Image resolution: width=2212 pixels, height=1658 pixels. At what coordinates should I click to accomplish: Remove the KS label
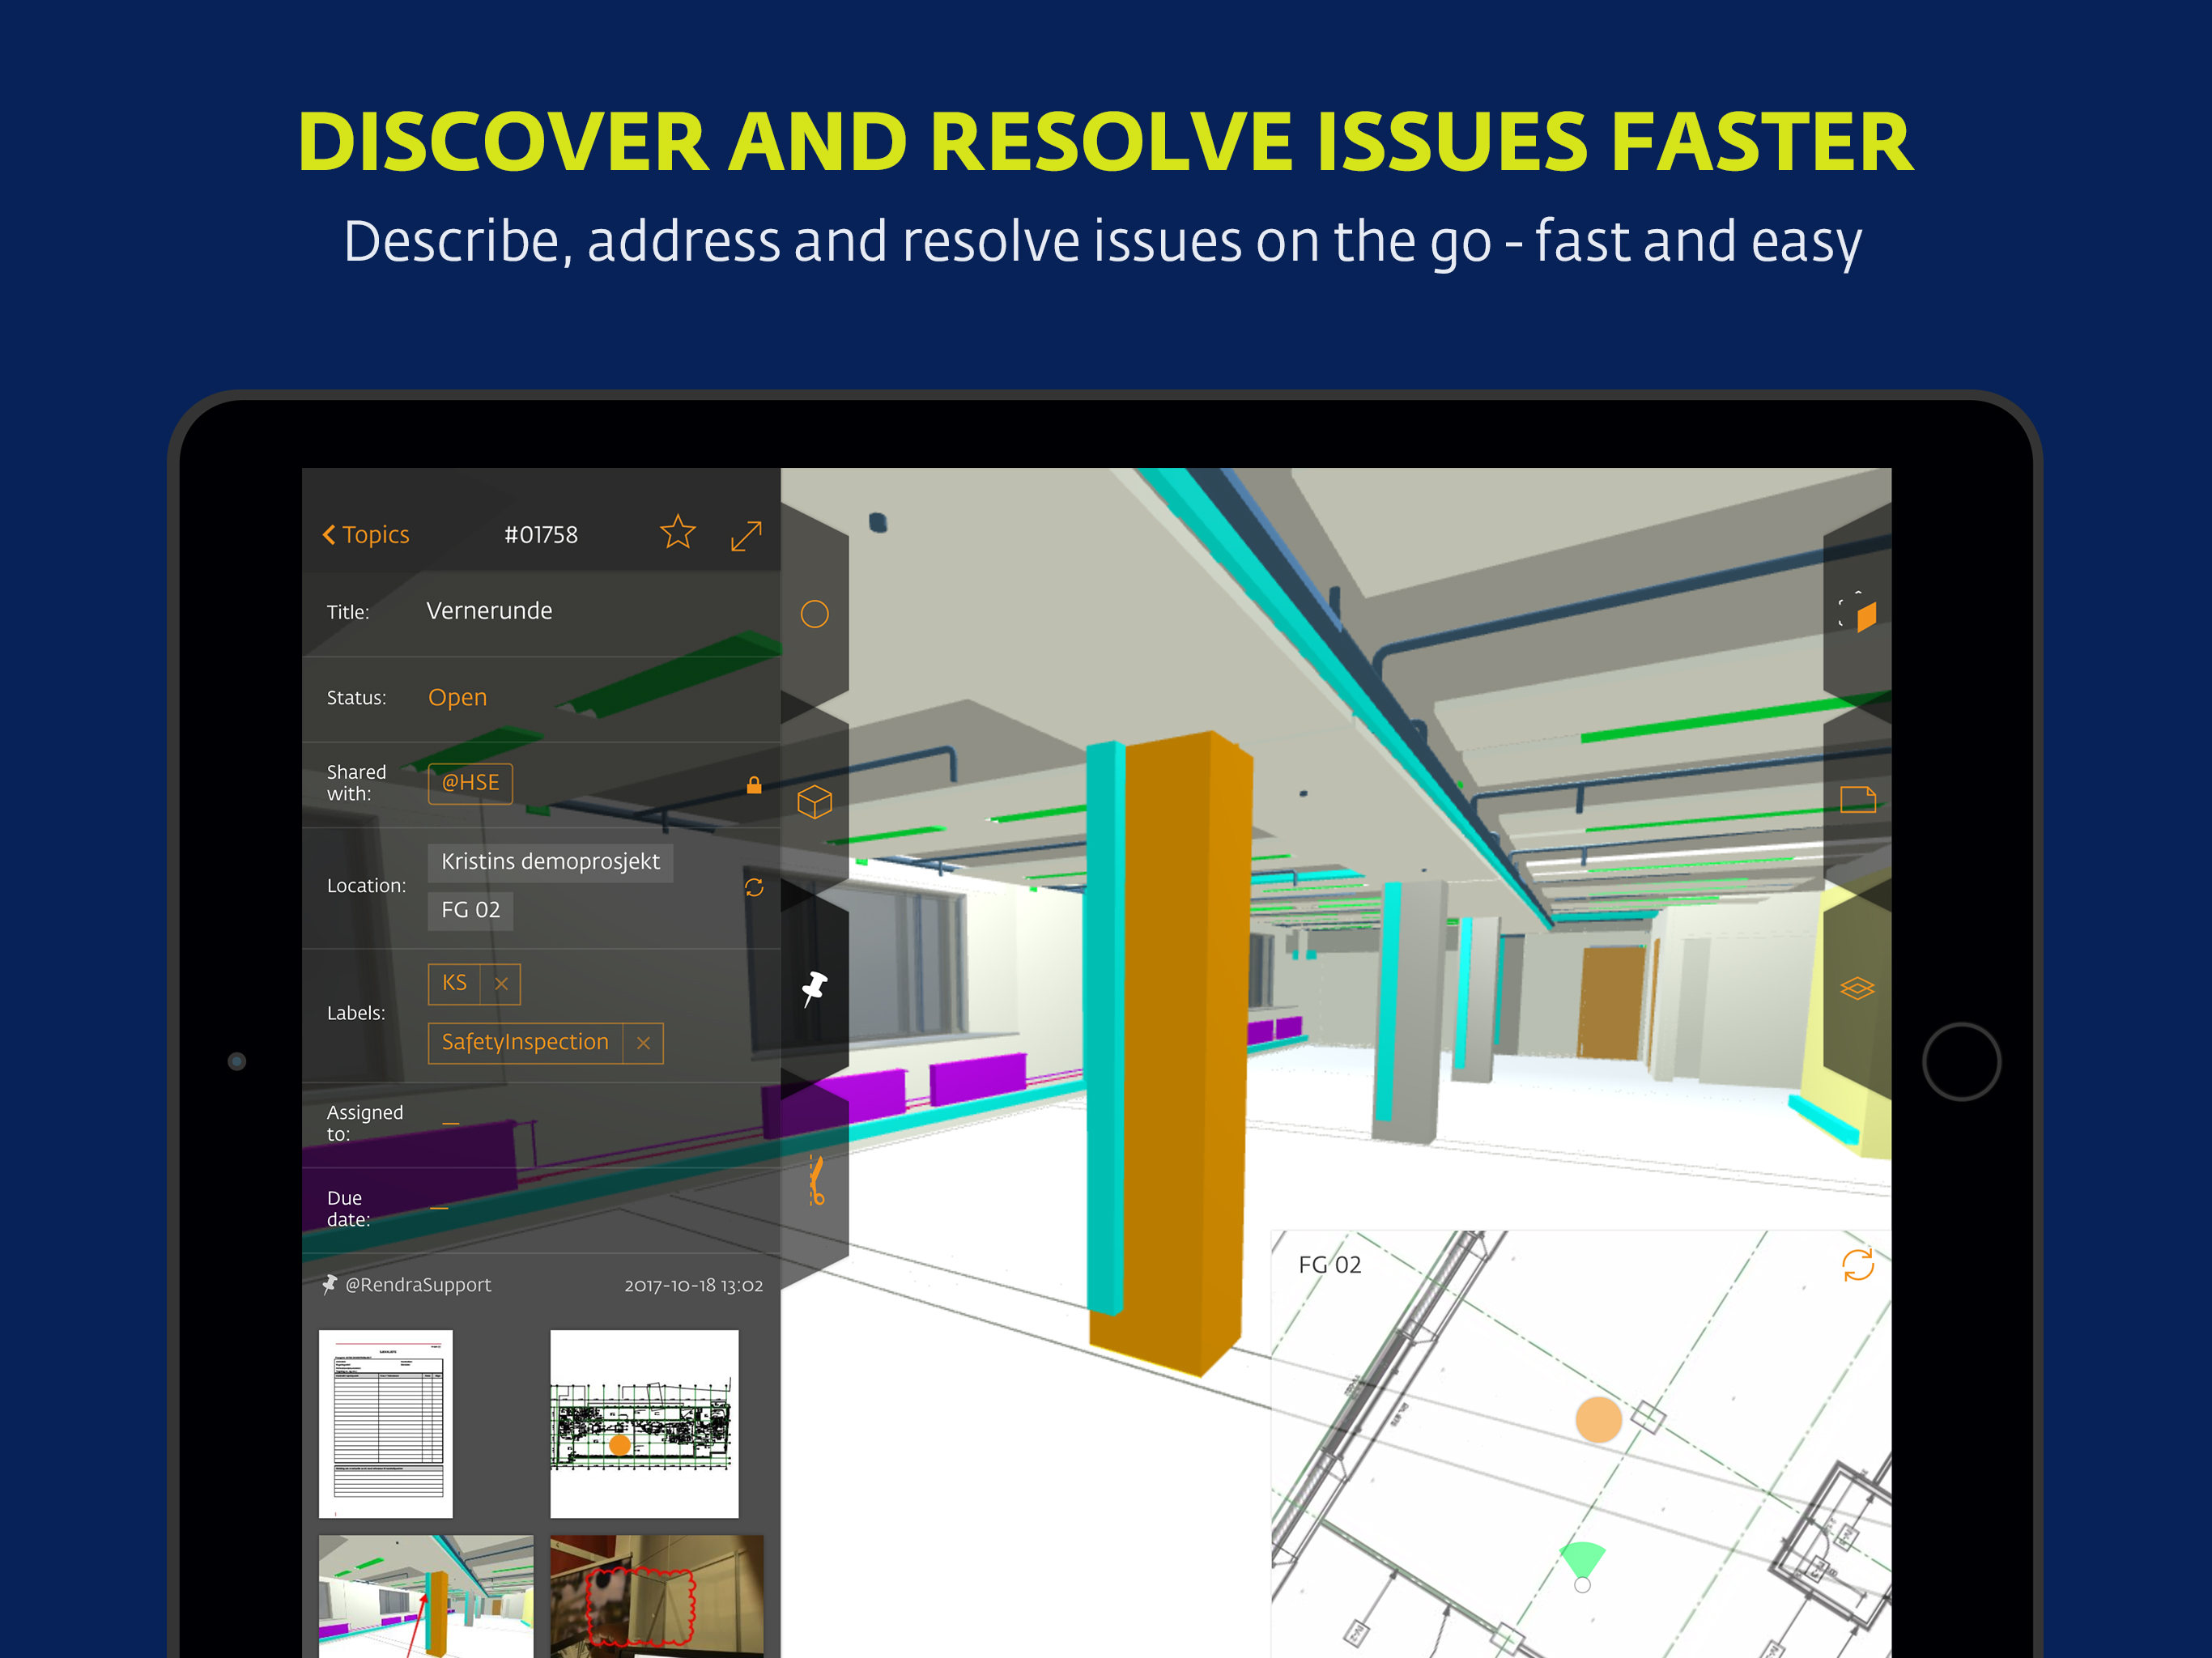501,985
